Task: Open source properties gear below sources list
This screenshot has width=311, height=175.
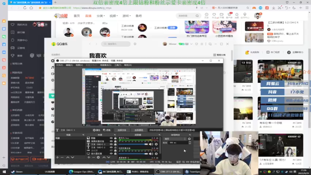Action: click(98, 157)
